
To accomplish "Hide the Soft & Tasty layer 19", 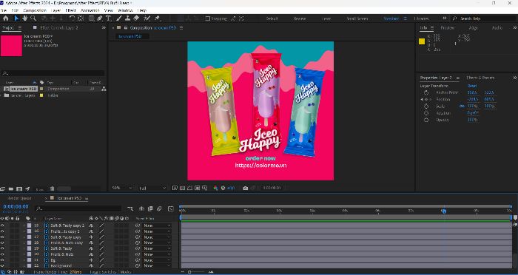I will click(2, 248).
